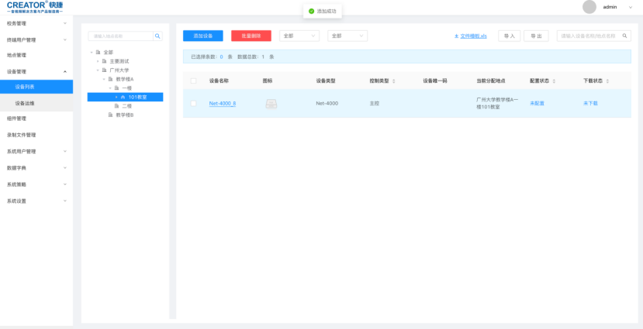Image resolution: width=643 pixels, height=329 pixels.
Task: Click the red 批量删除 button
Action: [251, 36]
